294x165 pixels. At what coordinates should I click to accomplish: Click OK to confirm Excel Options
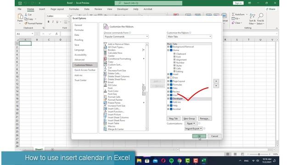(199, 136)
